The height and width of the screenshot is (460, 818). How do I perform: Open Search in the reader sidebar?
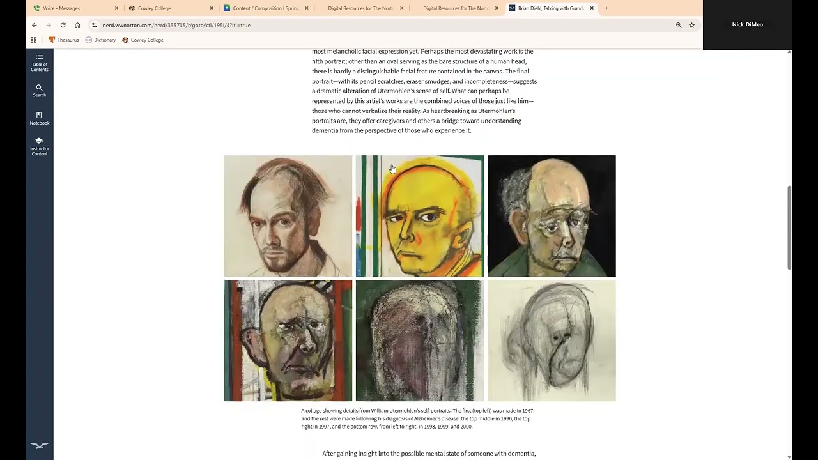point(40,91)
